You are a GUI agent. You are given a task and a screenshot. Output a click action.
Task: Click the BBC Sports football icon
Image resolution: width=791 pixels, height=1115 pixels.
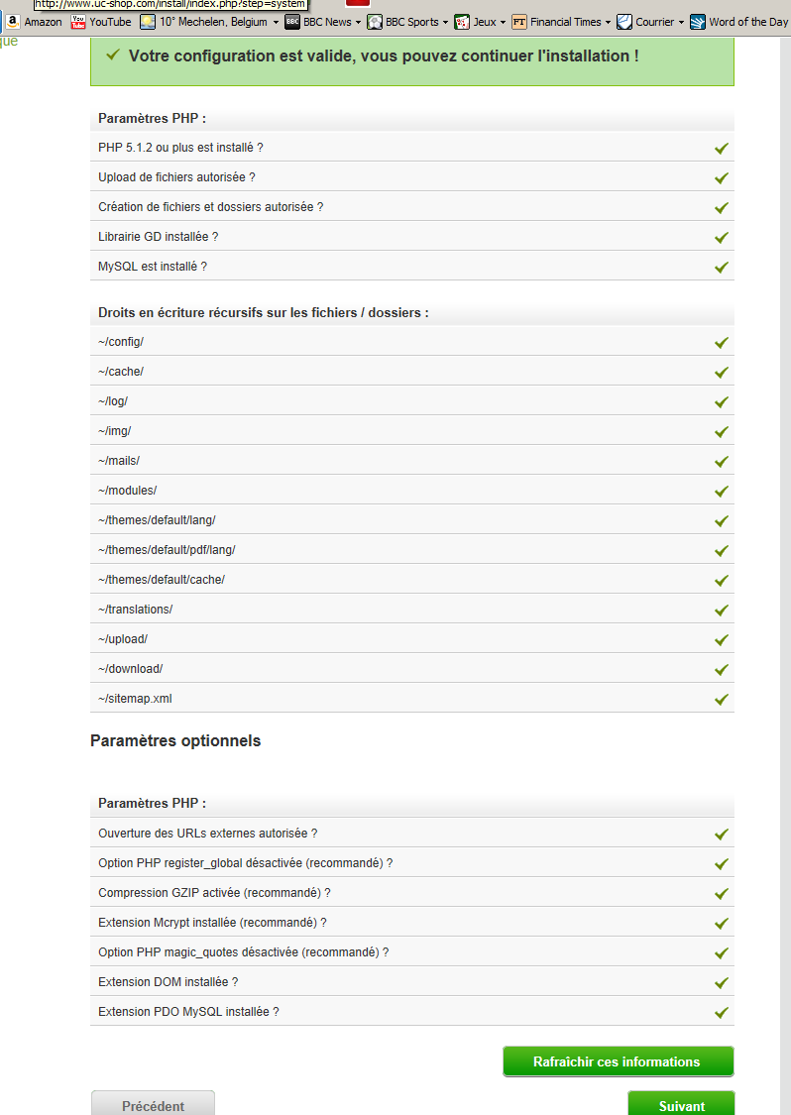[x=375, y=22]
